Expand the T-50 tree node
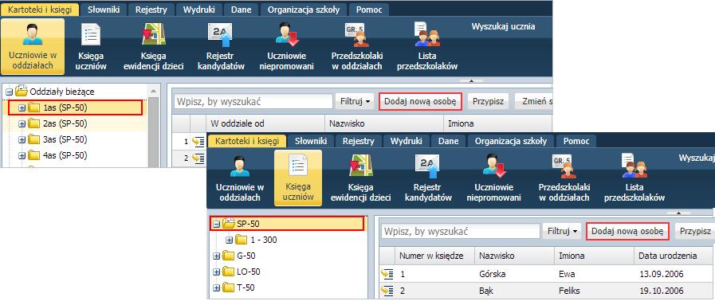 [217, 287]
